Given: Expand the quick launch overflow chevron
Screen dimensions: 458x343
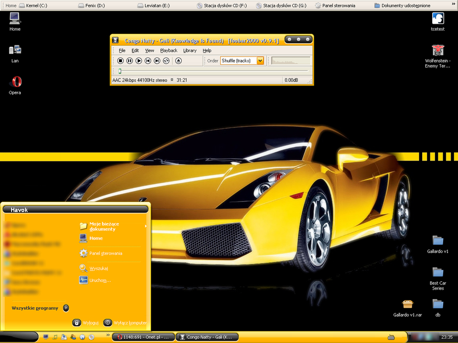Looking at the screenshot, I should click(108, 335).
